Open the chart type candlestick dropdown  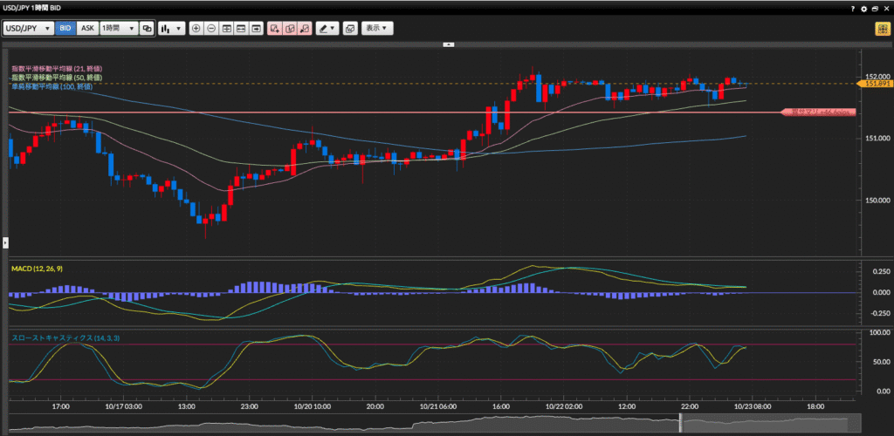pyautogui.click(x=171, y=28)
